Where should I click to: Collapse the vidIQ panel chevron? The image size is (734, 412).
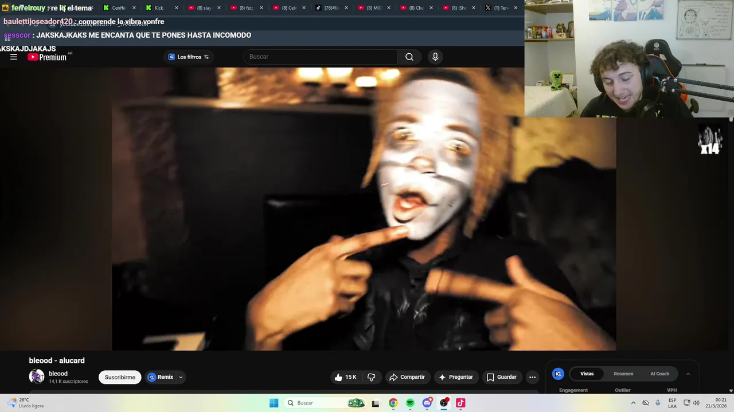coord(688,374)
